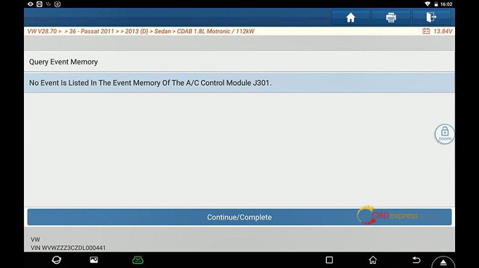Open the browser icon in navigation bar
The height and width of the screenshot is (268, 479).
56,260
